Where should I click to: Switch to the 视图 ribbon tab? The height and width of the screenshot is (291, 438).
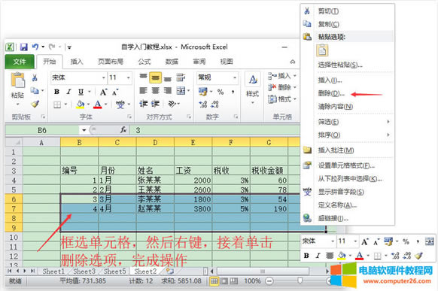(x=227, y=62)
